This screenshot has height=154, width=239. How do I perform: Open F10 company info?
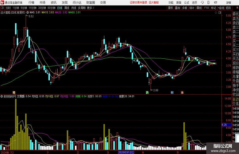(206, 8)
